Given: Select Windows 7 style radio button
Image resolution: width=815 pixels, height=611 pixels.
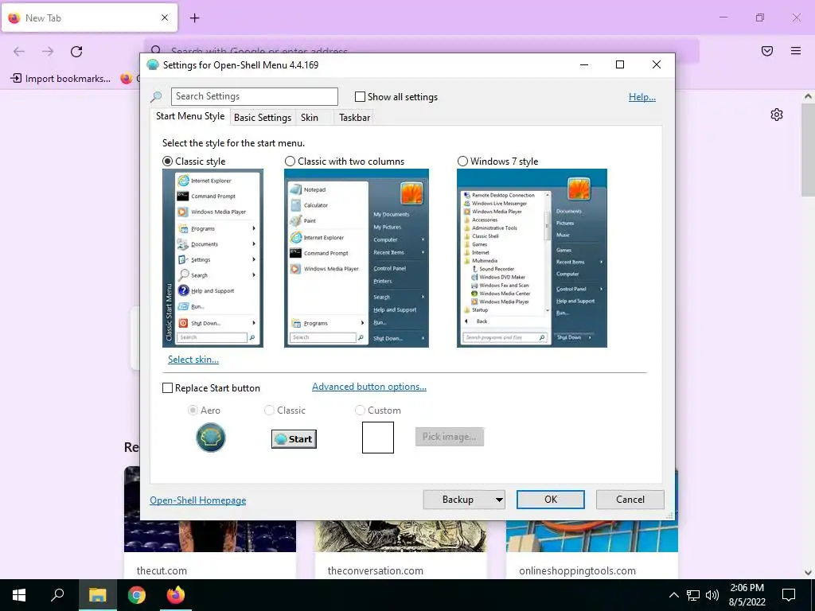Looking at the screenshot, I should [x=462, y=162].
